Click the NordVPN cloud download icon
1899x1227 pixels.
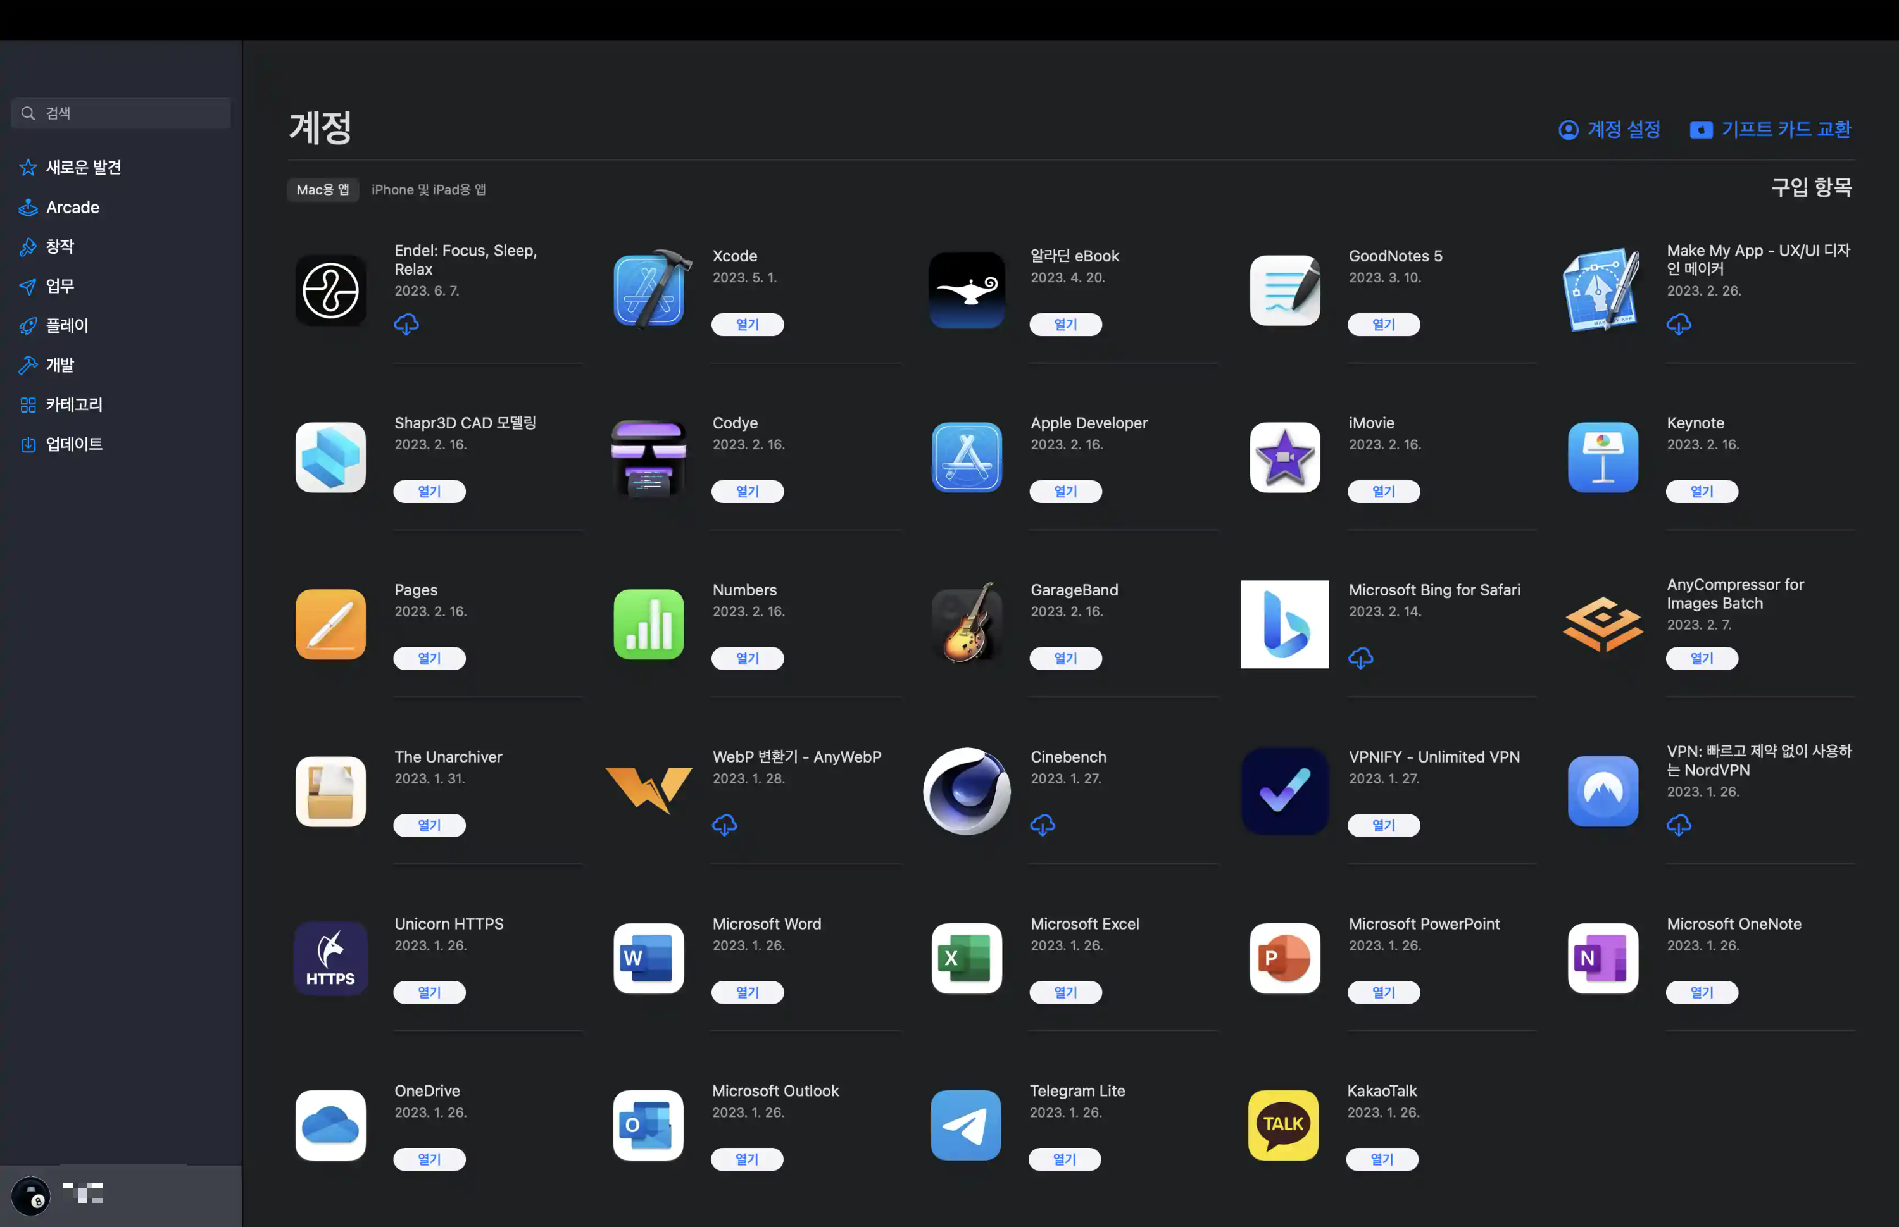[1678, 825]
